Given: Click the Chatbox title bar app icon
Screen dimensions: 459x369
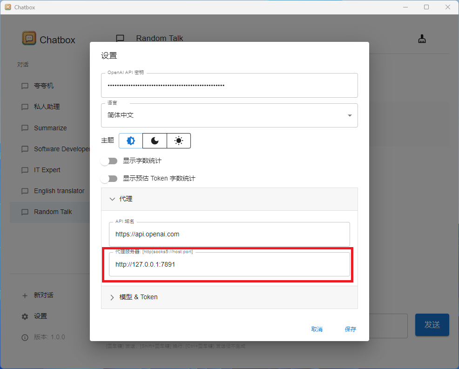Looking at the screenshot, I should pyautogui.click(x=8, y=7).
